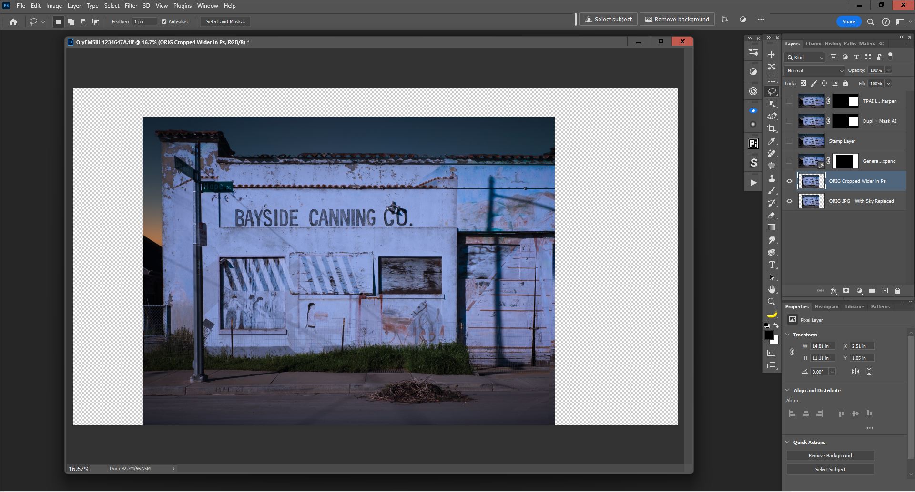
Task: Delete layer with the trash icon
Action: pyautogui.click(x=897, y=291)
